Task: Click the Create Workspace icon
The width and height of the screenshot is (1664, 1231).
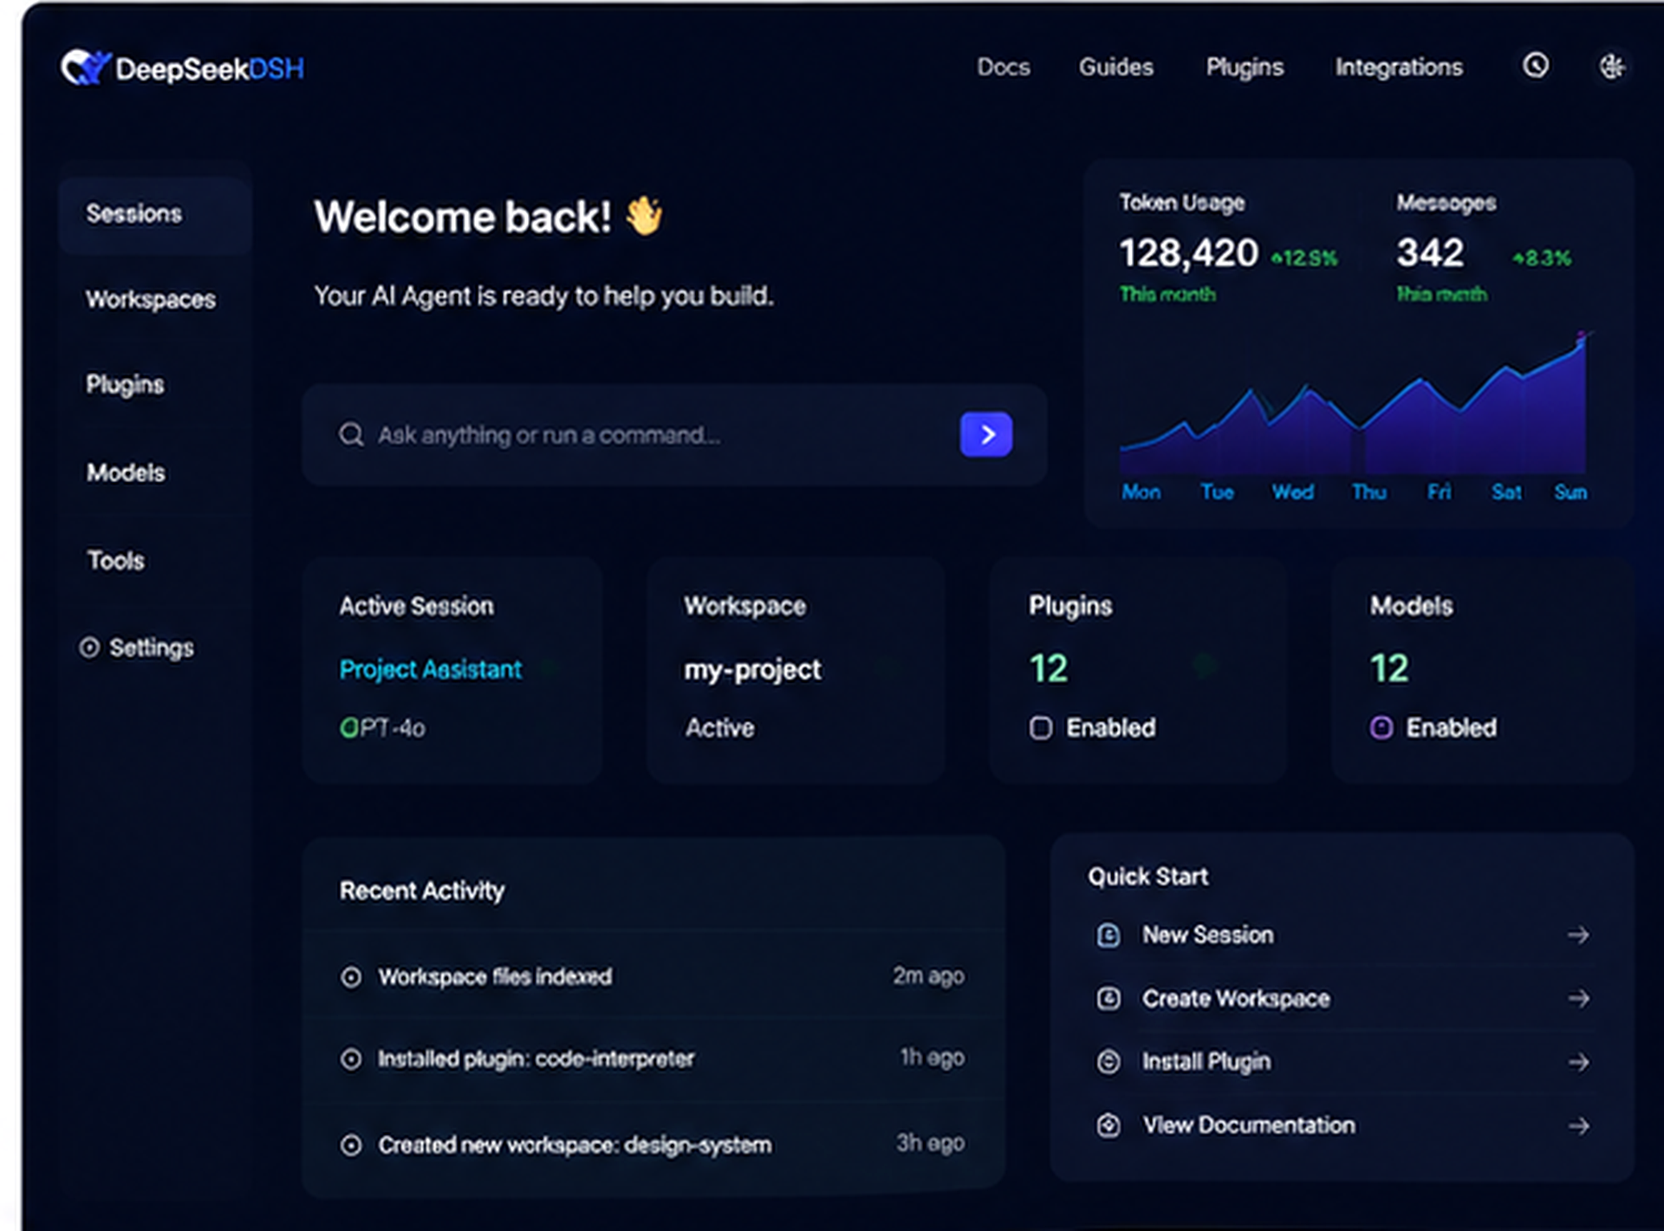Action: coord(1108,999)
